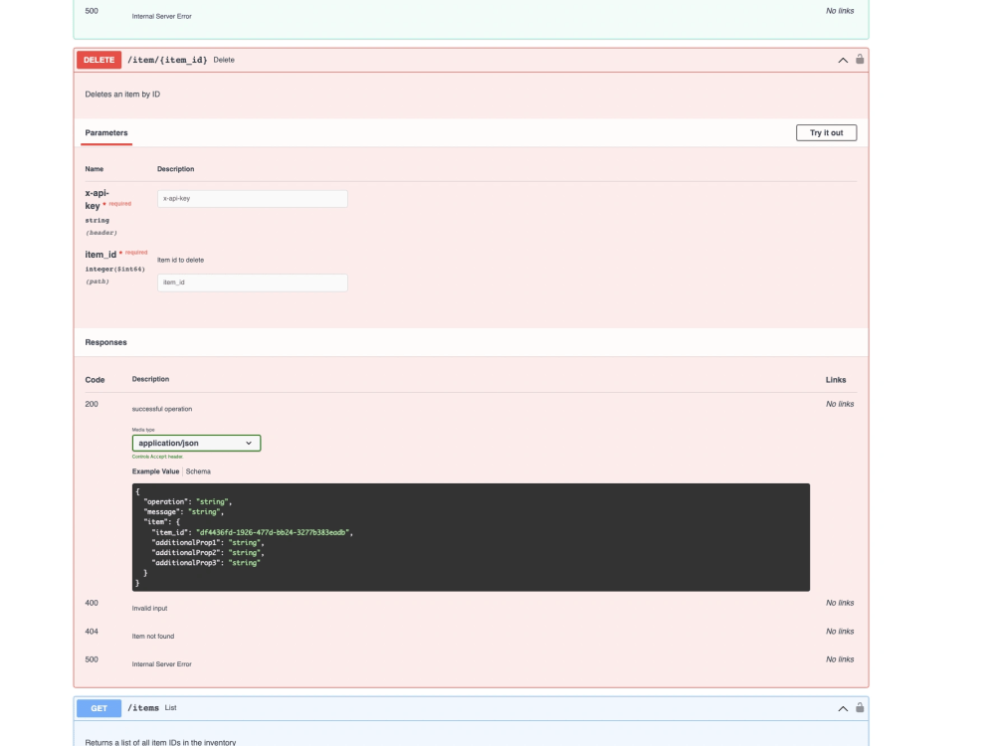Image resolution: width=995 pixels, height=746 pixels.
Task: Click the Try it out button
Action: point(826,131)
